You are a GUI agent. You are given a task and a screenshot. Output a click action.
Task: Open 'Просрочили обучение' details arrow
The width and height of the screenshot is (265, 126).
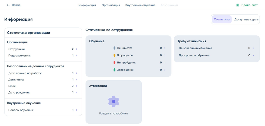coord(253,55)
